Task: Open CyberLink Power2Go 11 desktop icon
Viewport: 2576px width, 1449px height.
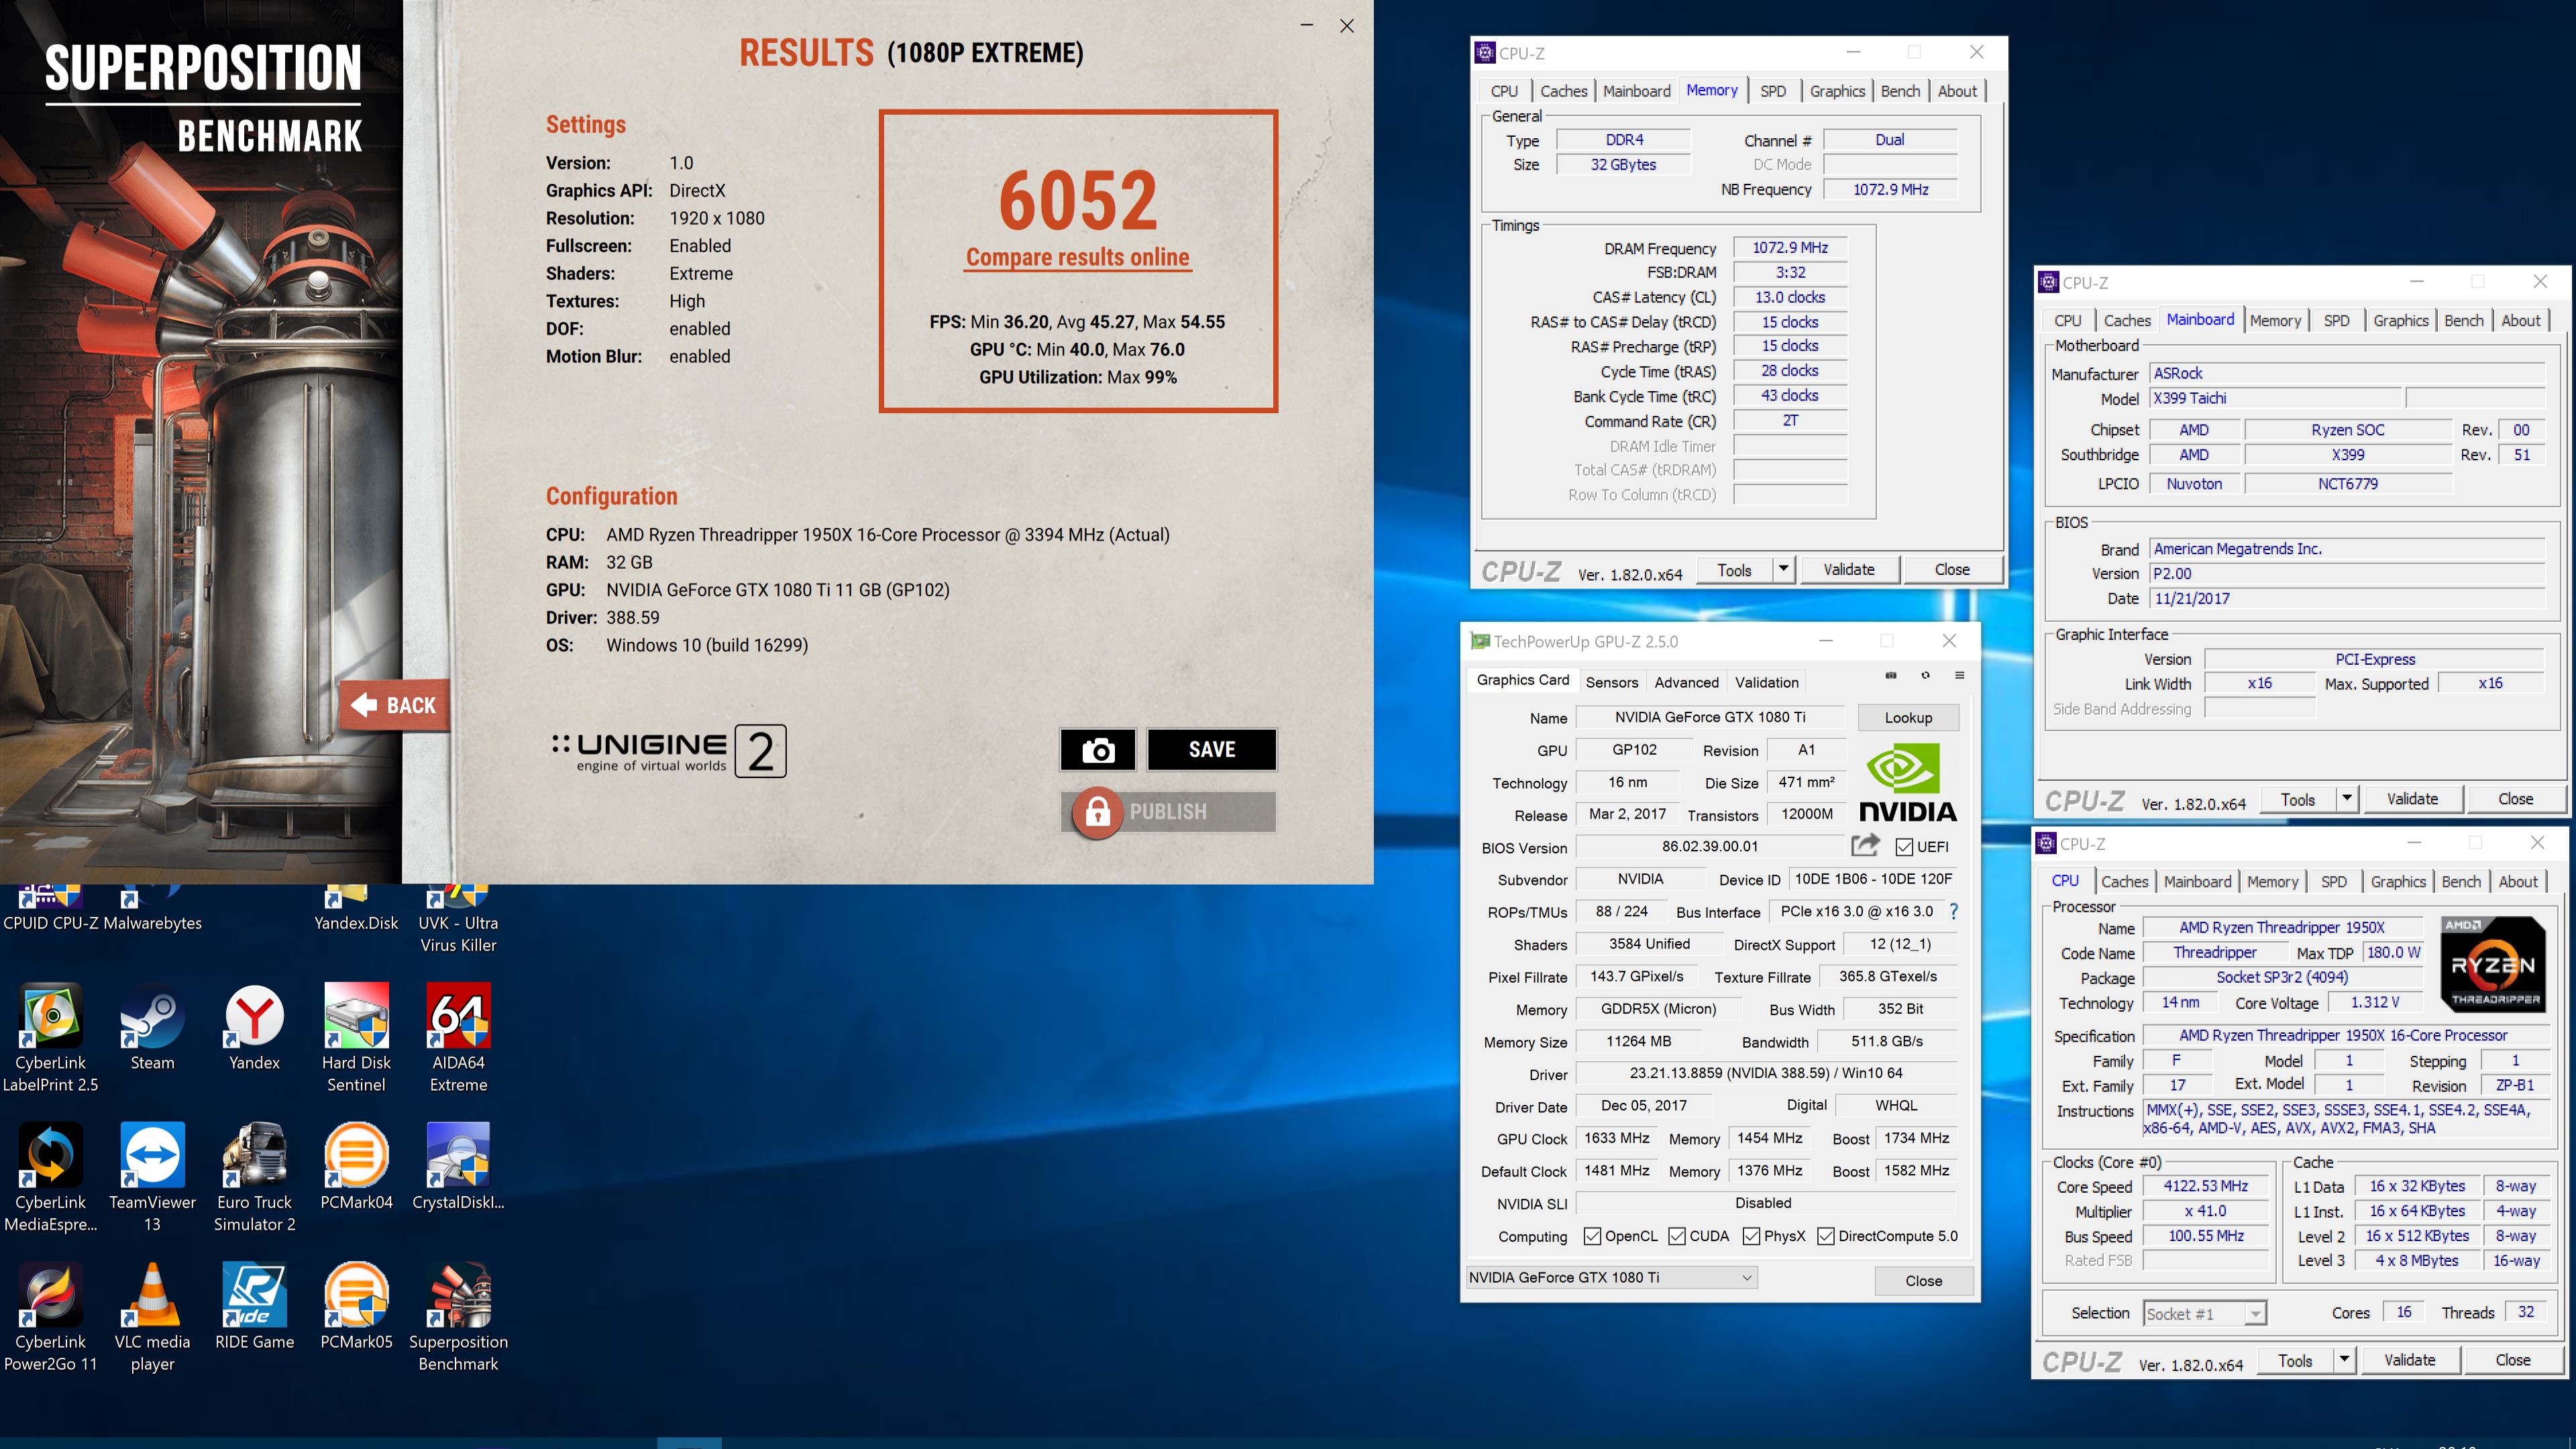Action: pyautogui.click(x=50, y=1318)
